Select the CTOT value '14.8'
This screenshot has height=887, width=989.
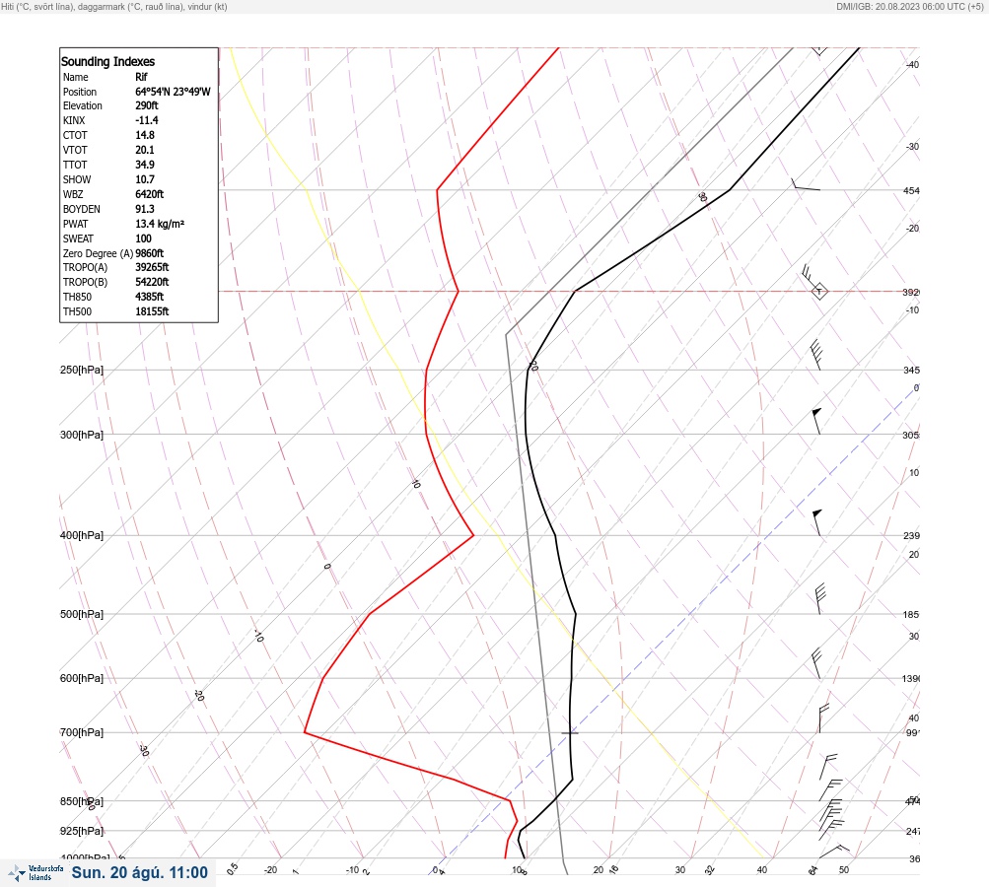[145, 136]
